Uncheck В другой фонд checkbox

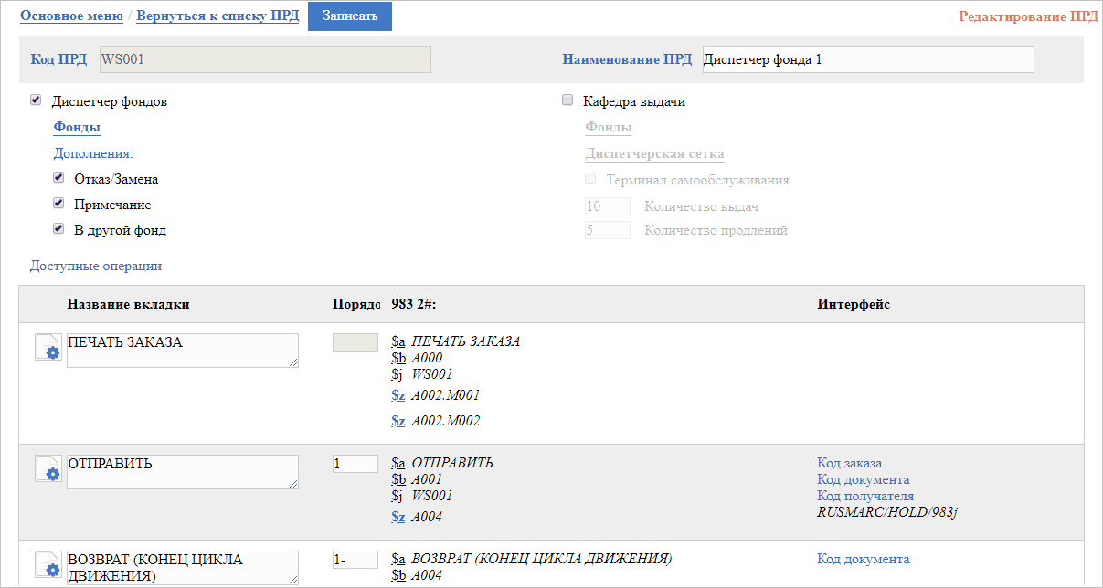pyautogui.click(x=58, y=229)
